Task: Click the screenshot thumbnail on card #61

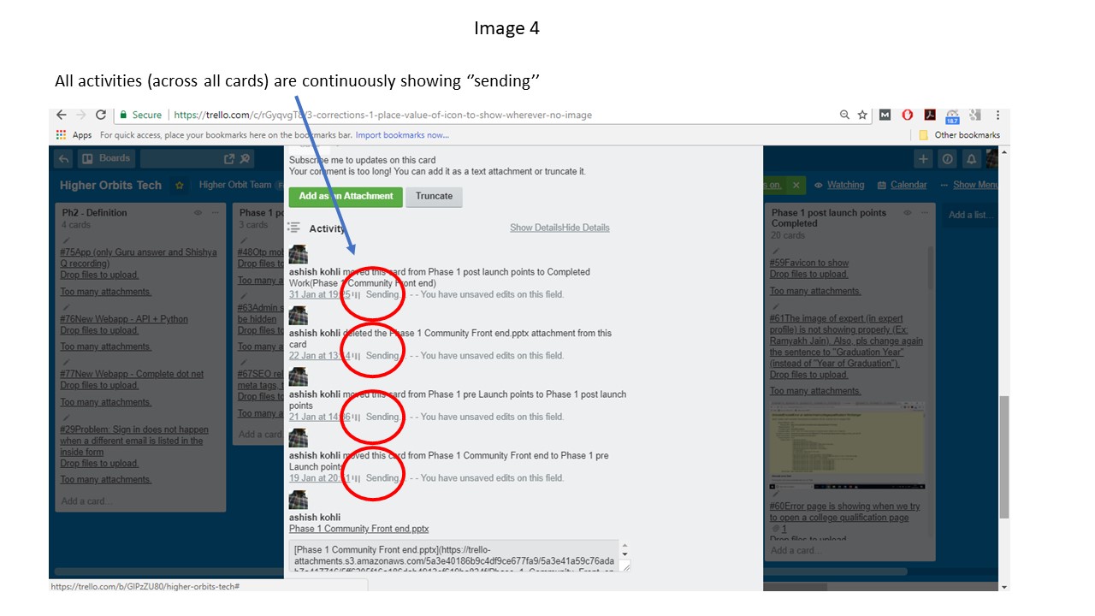Action: point(847,447)
